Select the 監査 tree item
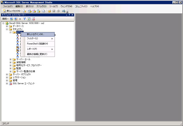 (x=19, y=69)
